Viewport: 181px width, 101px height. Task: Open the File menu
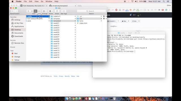[25, 1]
